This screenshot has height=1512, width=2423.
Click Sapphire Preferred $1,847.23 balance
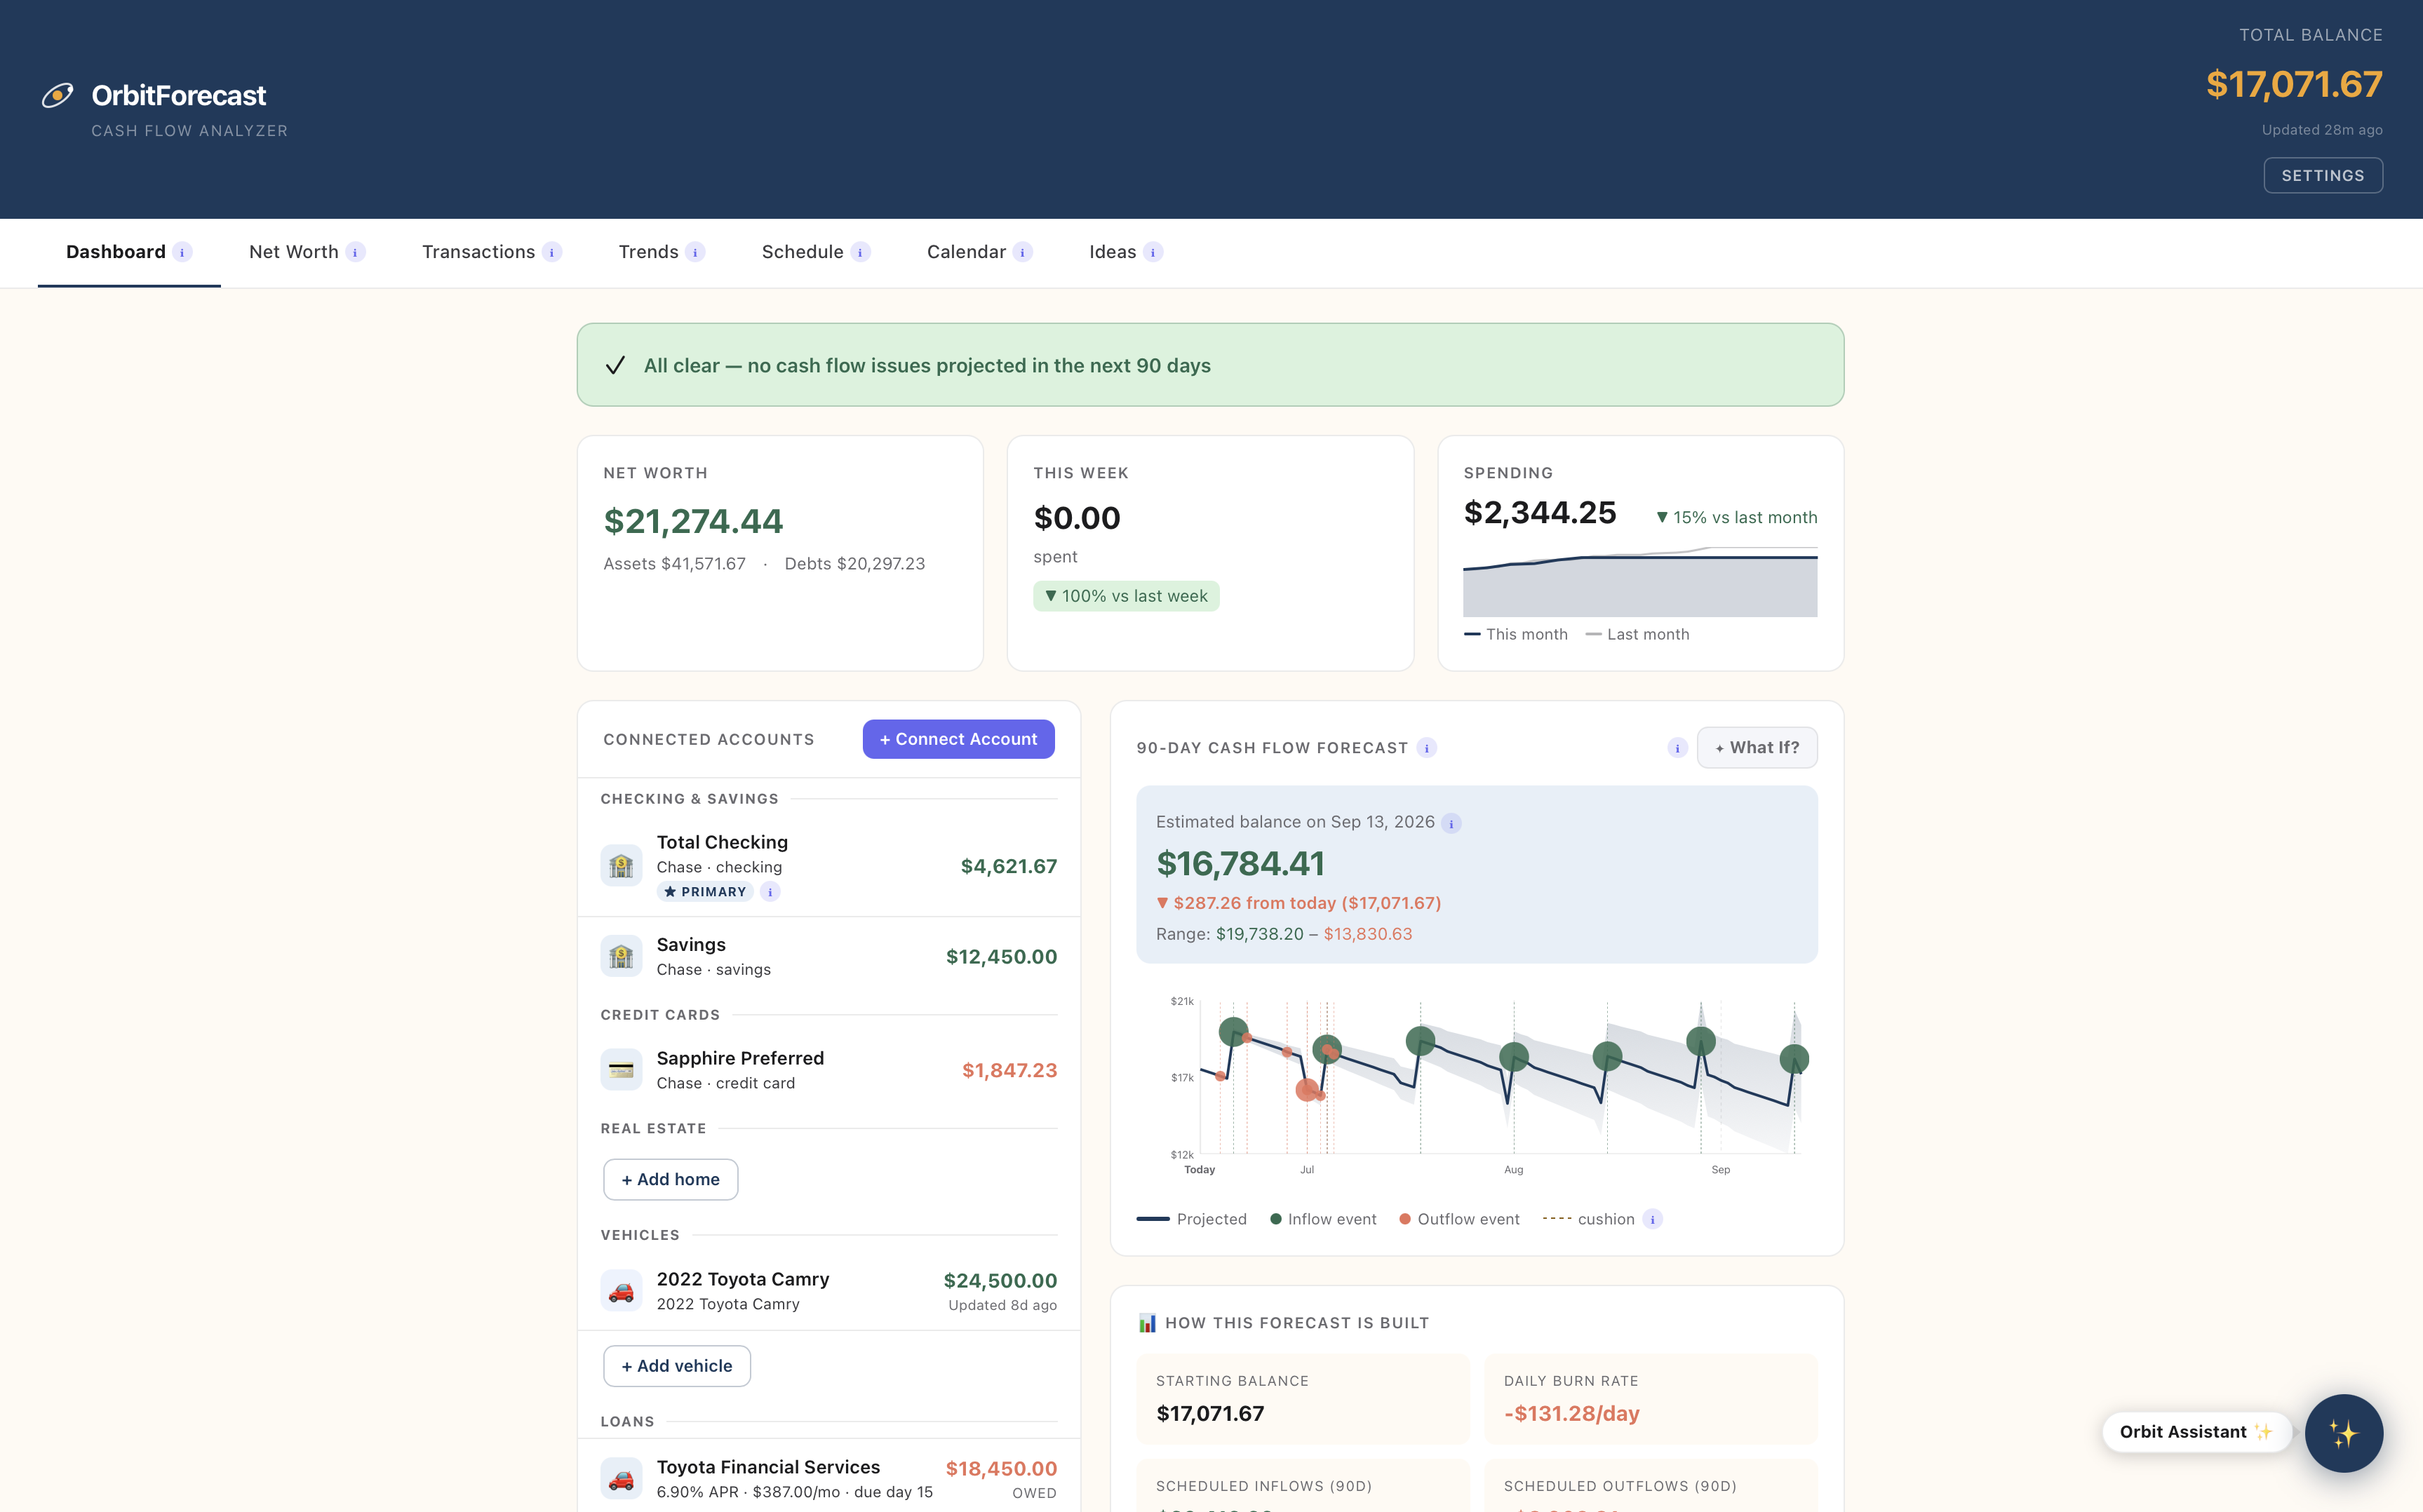pos(1009,1070)
